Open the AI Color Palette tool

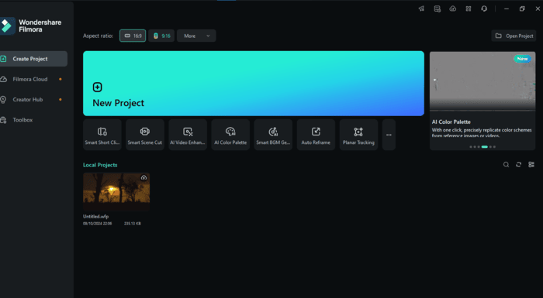click(230, 135)
